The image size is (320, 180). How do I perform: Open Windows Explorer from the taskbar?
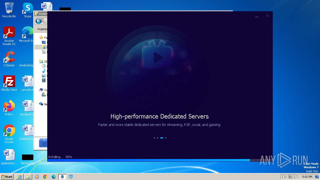coord(28,177)
